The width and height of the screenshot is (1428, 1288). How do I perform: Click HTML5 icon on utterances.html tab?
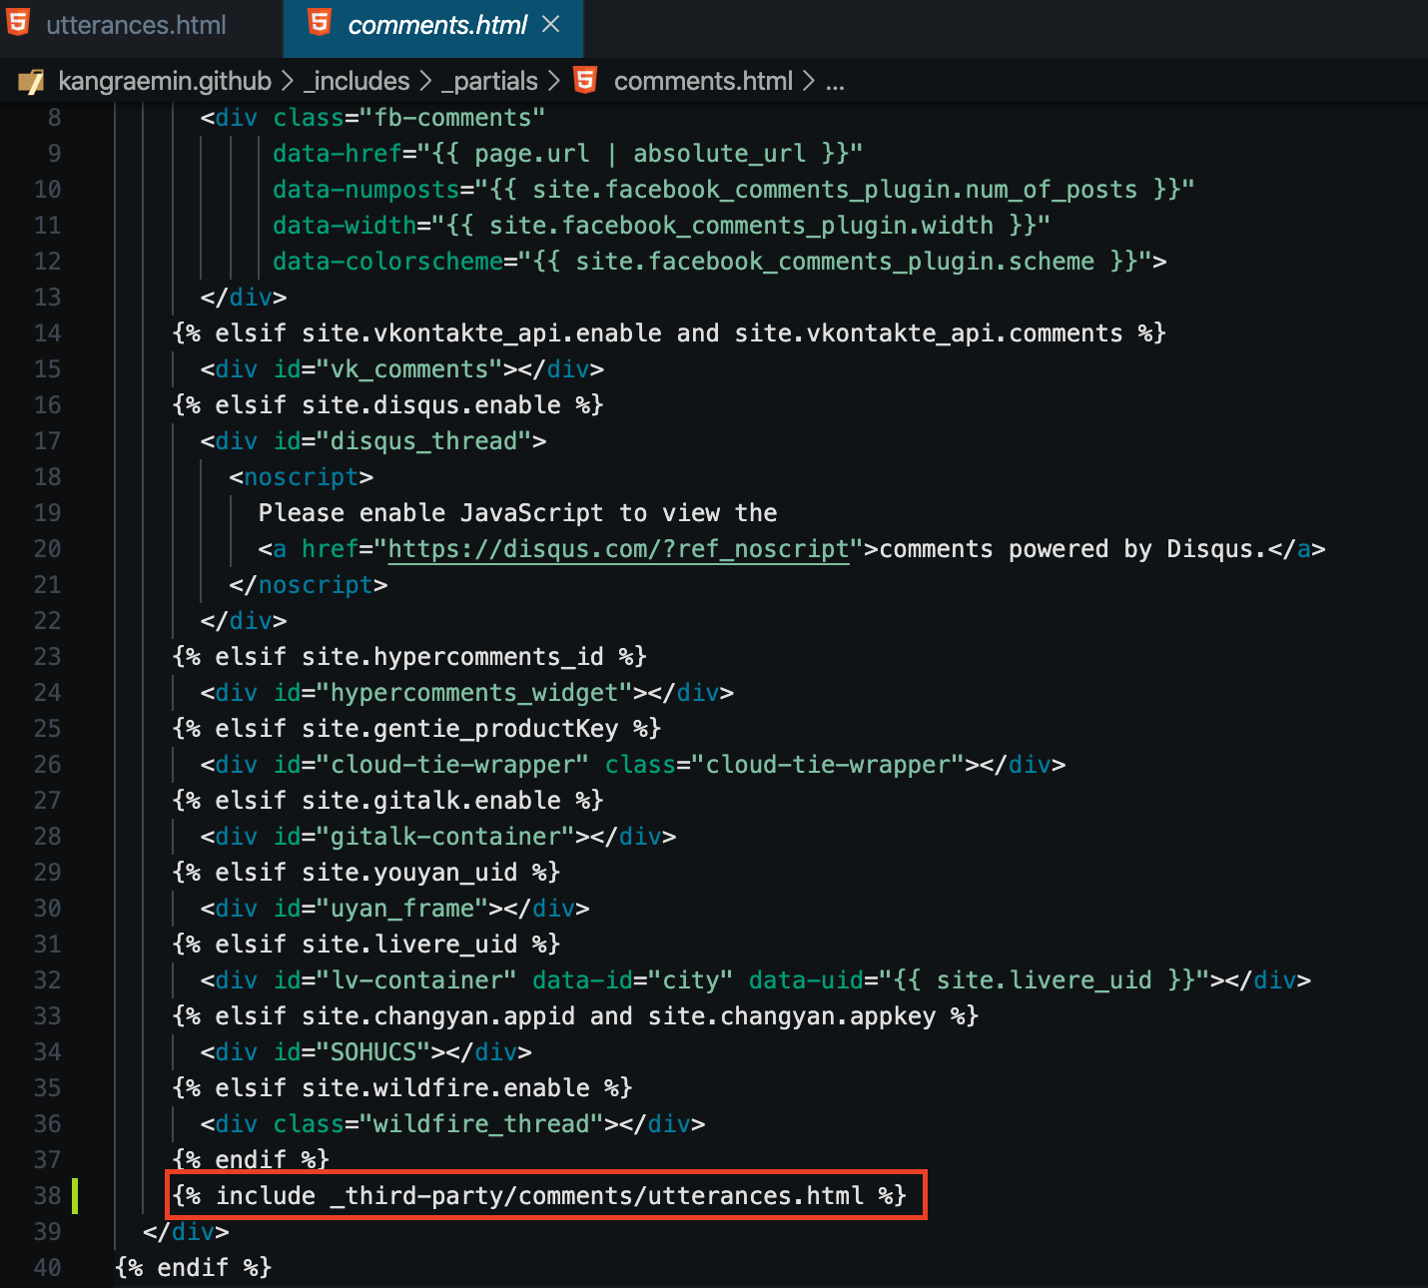click(19, 23)
